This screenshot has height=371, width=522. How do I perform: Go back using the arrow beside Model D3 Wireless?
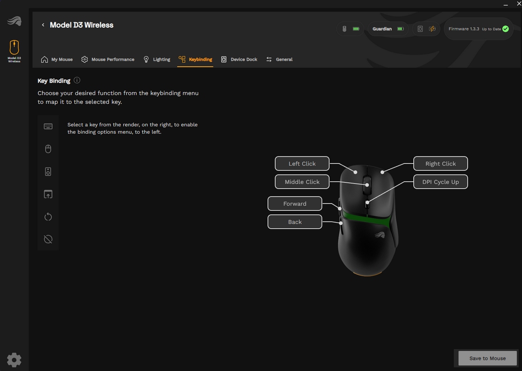click(43, 25)
